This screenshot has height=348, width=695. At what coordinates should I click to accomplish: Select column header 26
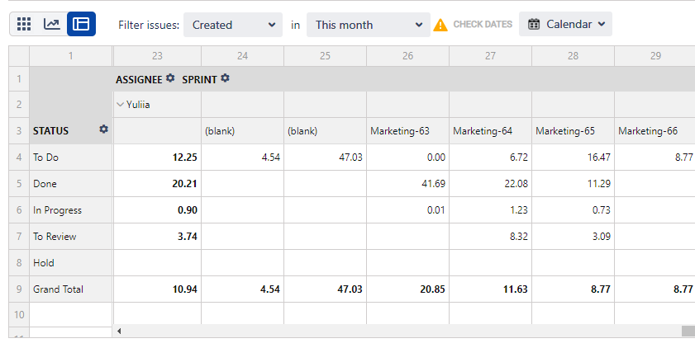[407, 56]
